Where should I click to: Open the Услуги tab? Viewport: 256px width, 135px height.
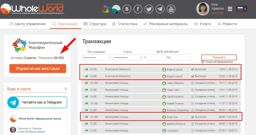203,24
